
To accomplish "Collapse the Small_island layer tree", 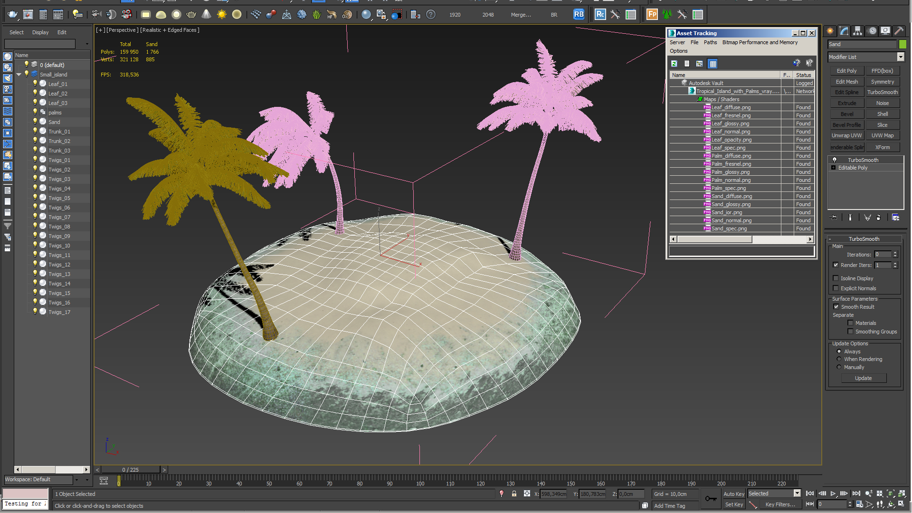I will tap(19, 75).
